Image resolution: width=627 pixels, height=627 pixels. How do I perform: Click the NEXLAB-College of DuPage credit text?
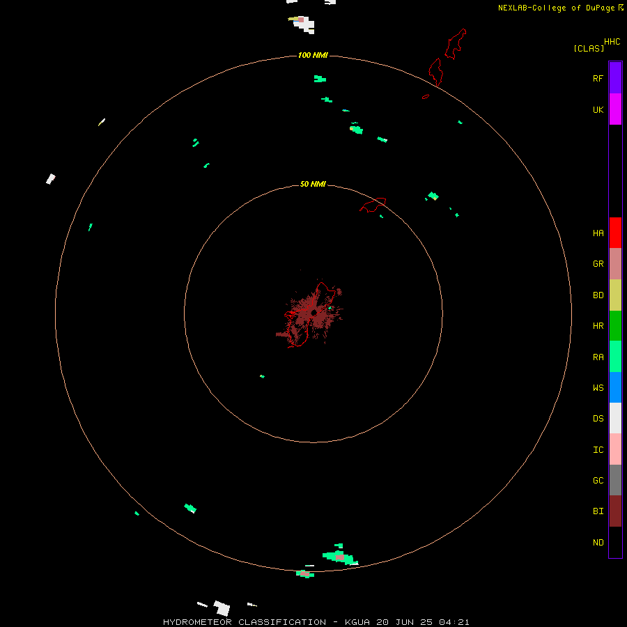[557, 8]
